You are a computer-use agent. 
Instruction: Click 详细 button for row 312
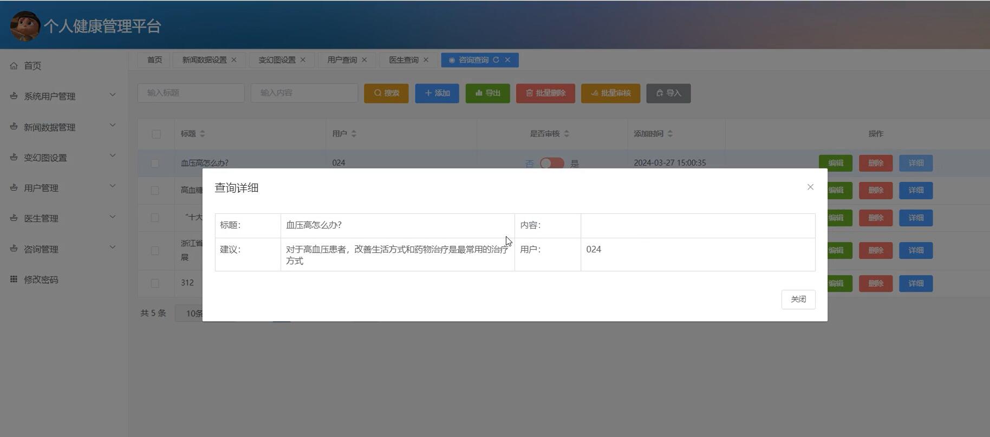click(916, 283)
